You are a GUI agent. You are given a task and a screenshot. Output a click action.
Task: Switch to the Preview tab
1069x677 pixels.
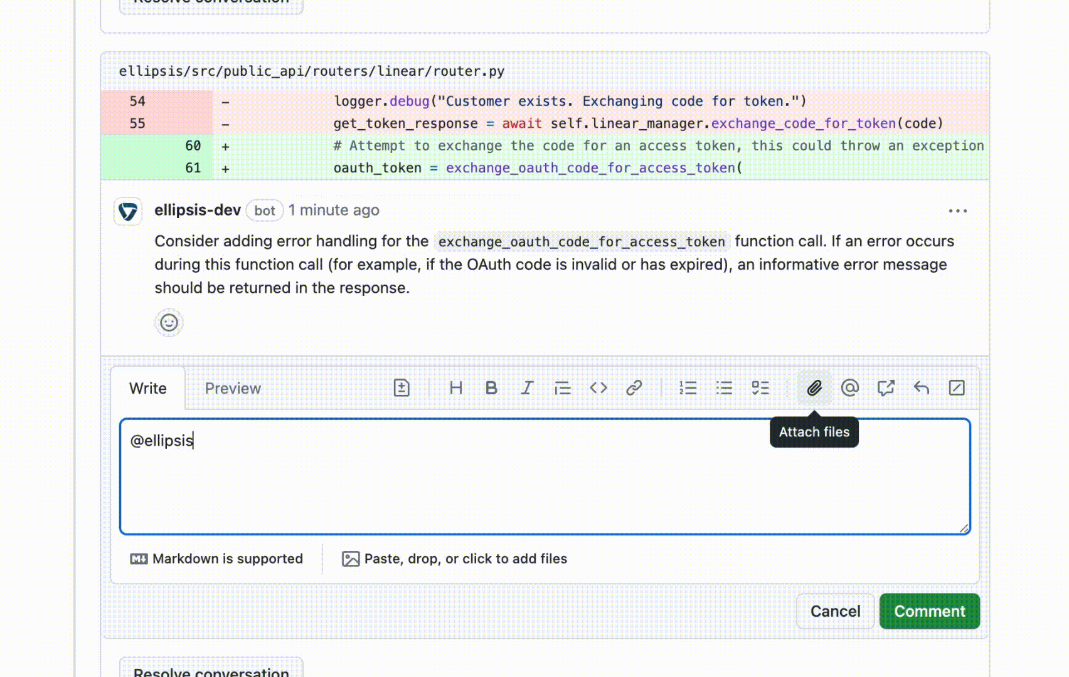(x=233, y=389)
